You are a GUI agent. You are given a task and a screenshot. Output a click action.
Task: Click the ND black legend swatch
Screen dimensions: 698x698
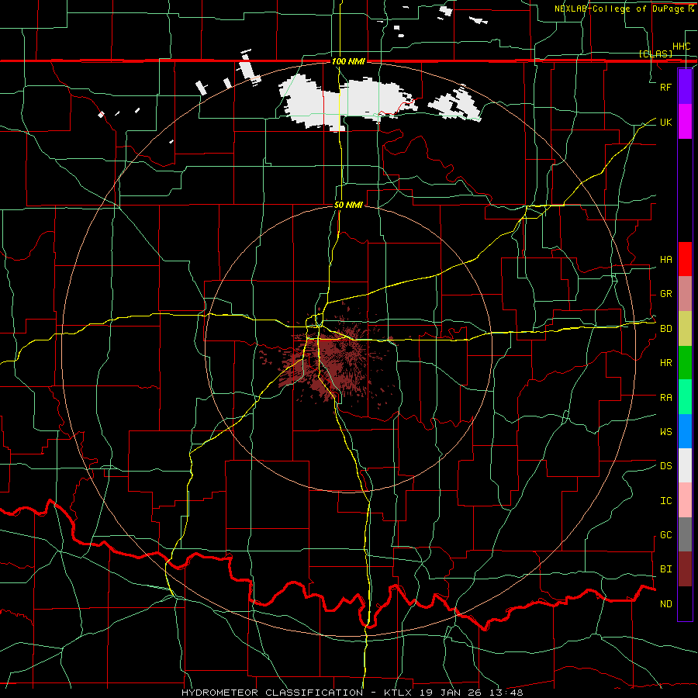click(x=685, y=603)
